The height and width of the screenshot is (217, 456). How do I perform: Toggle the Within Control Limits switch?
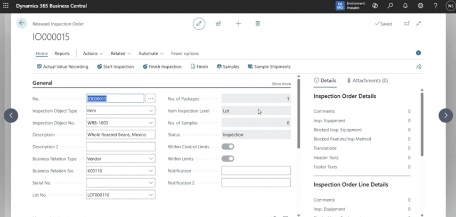click(x=227, y=147)
